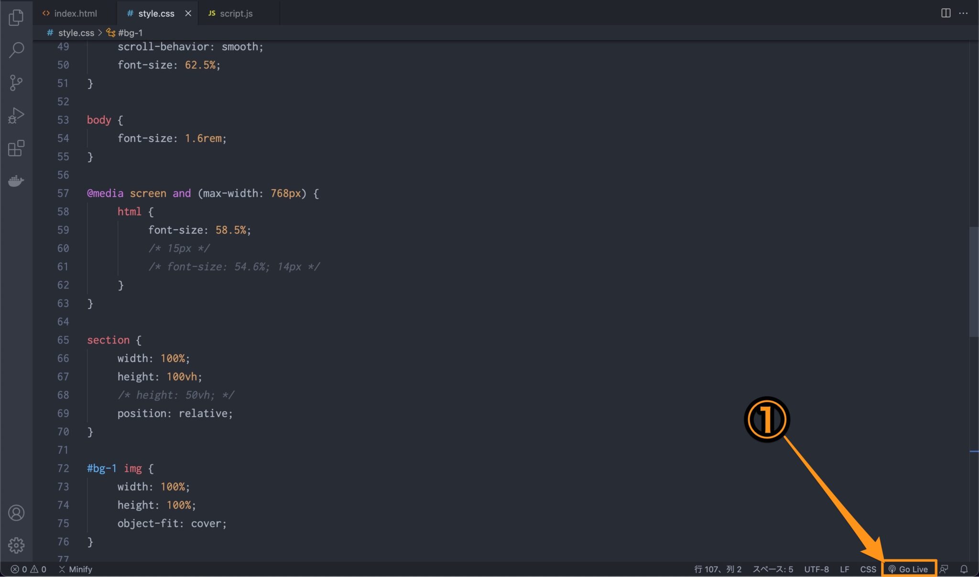Open the Extensions view
The image size is (979, 577).
pyautogui.click(x=16, y=148)
